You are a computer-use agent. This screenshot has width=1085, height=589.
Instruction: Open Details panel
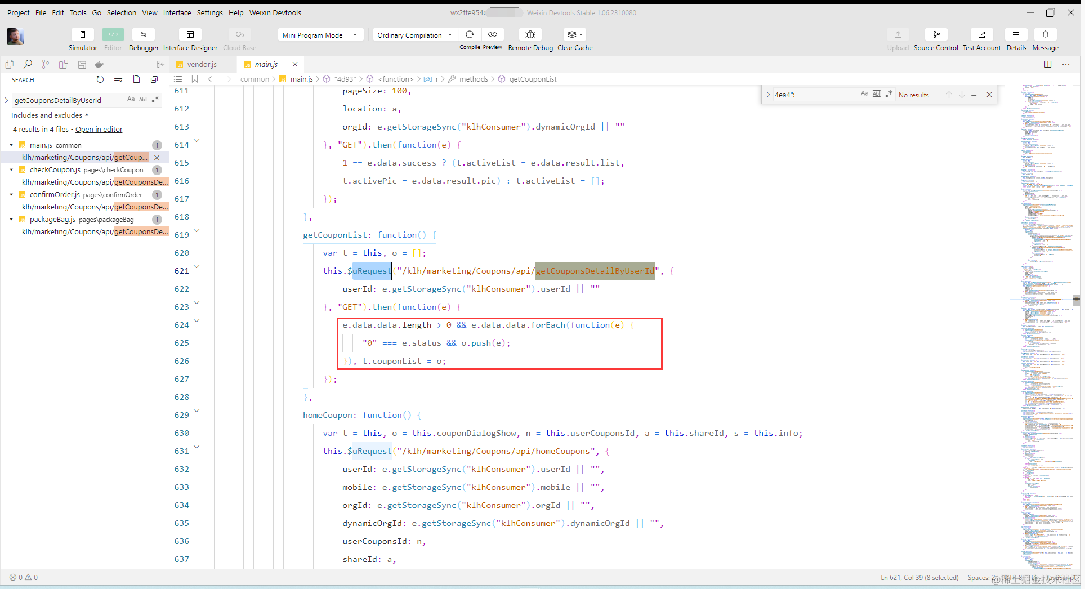coord(1016,39)
